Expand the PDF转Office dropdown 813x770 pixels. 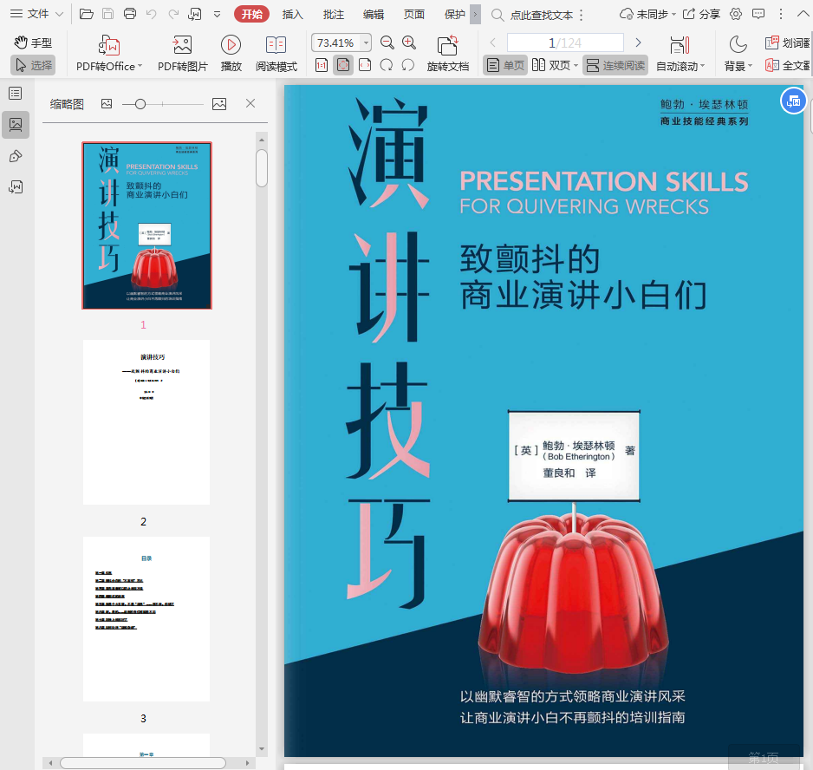click(141, 67)
